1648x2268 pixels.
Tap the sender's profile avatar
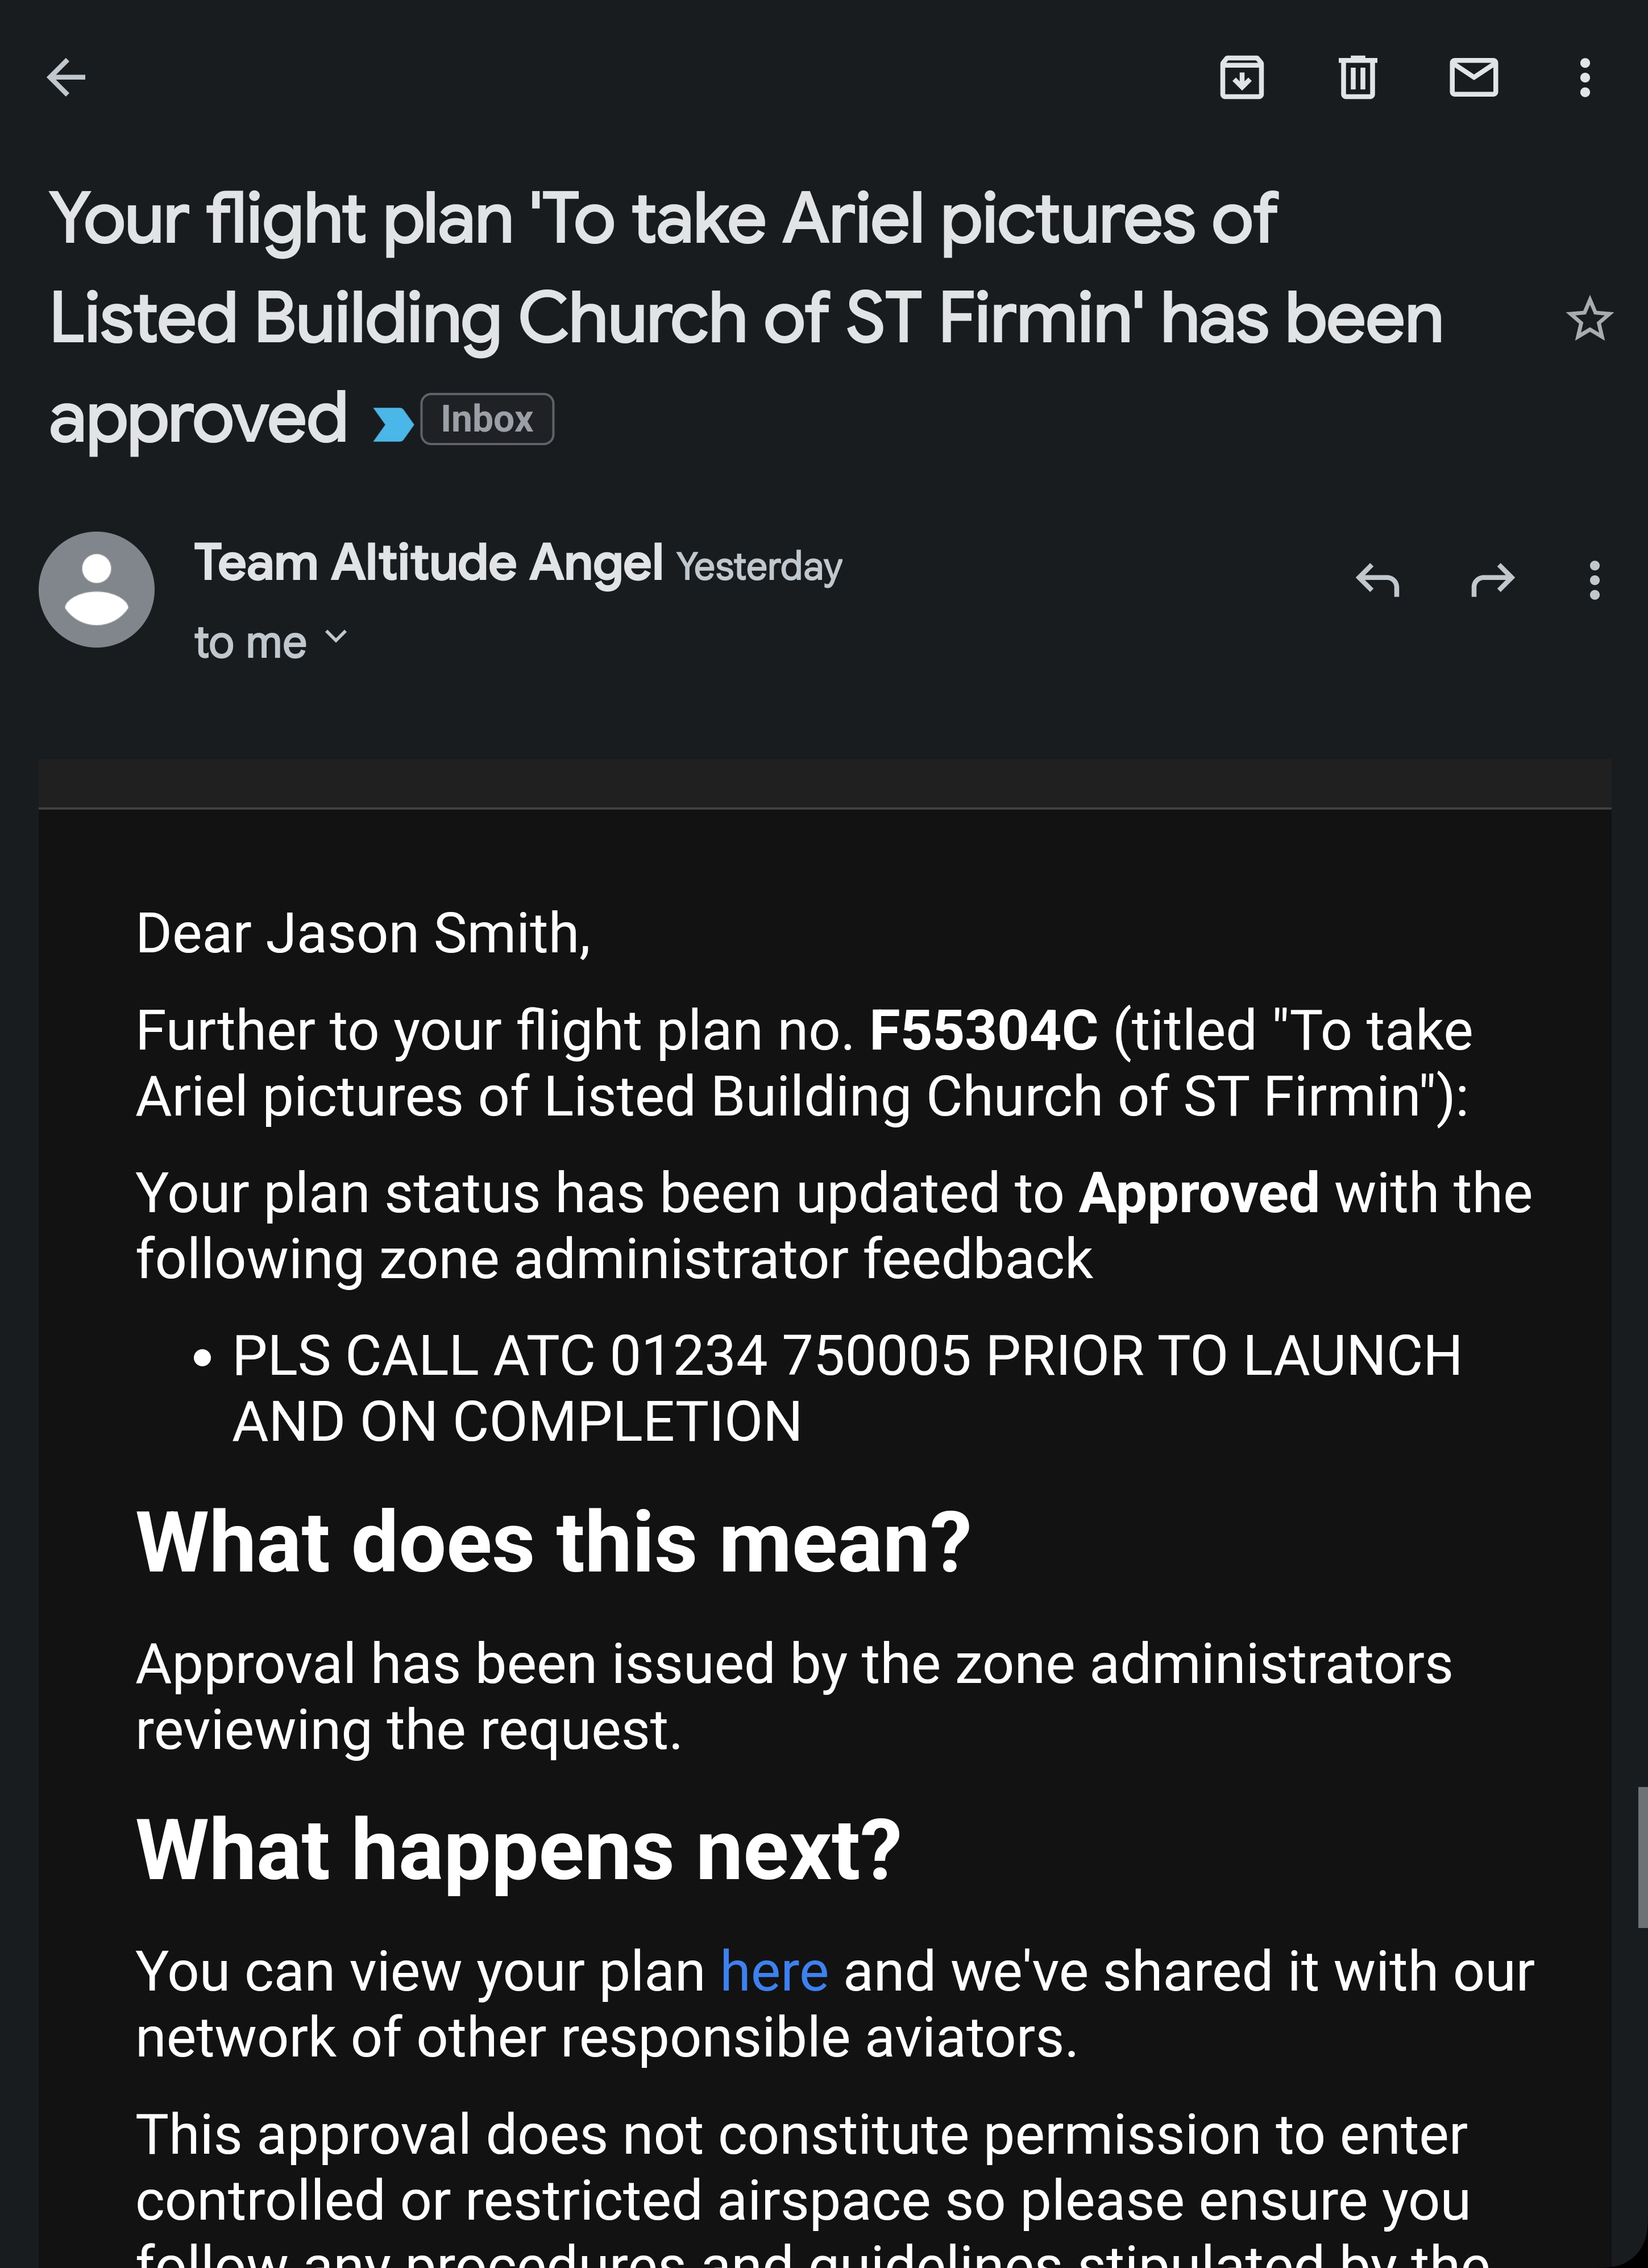[96, 589]
